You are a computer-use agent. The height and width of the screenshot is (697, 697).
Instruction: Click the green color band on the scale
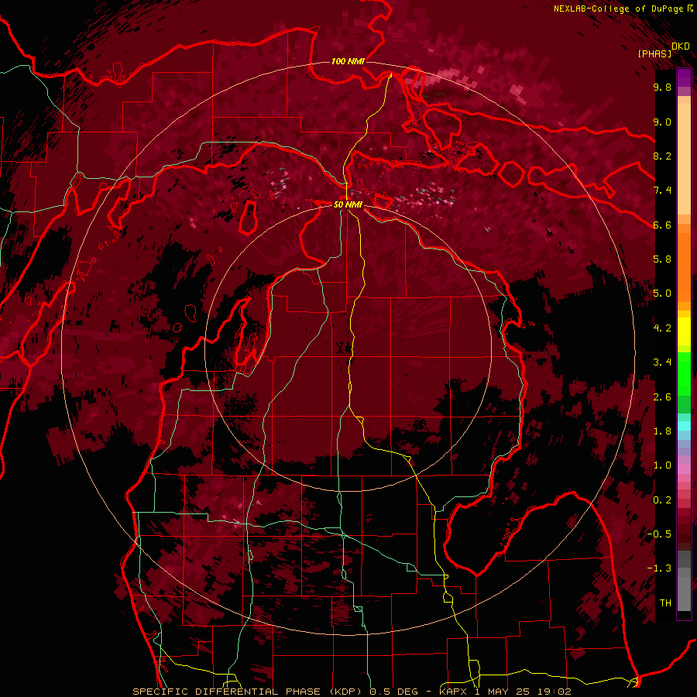pos(684,373)
